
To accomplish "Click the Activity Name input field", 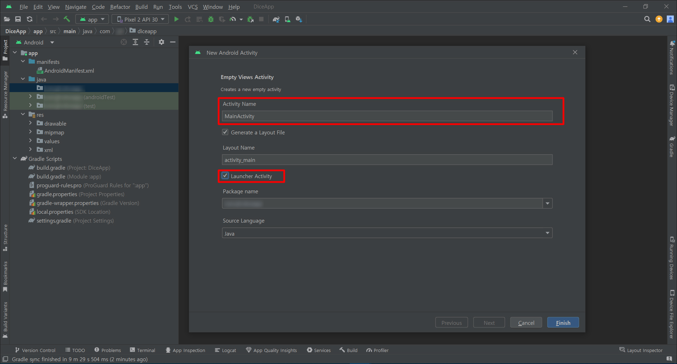I will tap(387, 116).
